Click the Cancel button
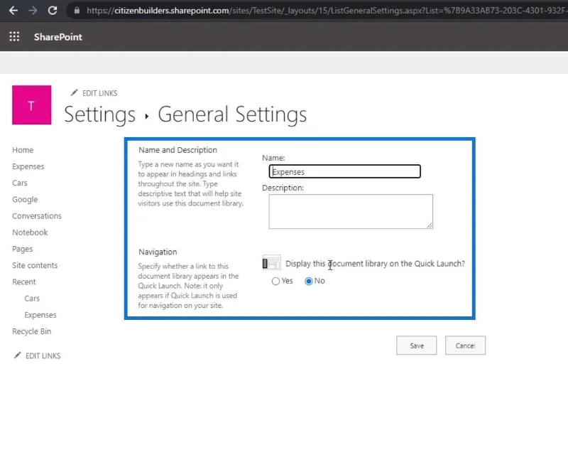Screen dimensions: 568x450 pyautogui.click(x=465, y=345)
